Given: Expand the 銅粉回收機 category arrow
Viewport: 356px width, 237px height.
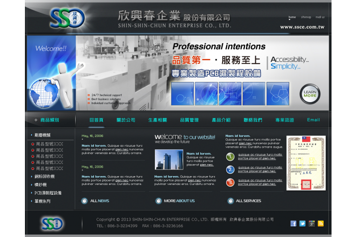Looking at the screenshot, I should [x=32, y=177].
